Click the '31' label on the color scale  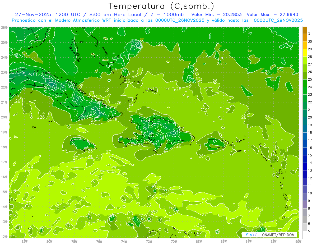tap(310, 34)
